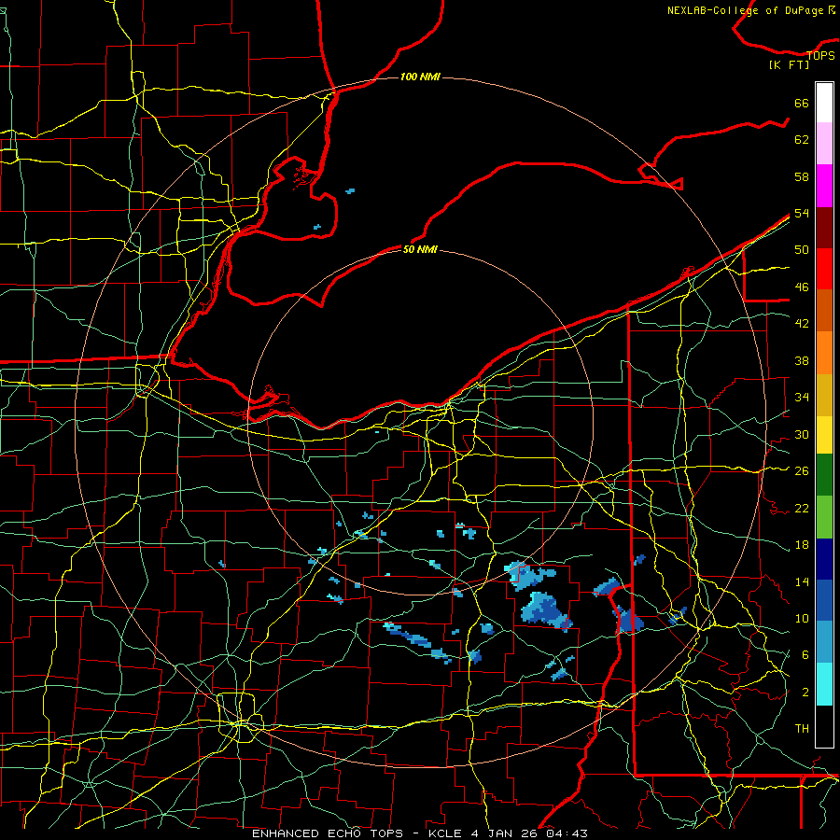Screen dimensions: 840x840
Task: Click the black TH threshold legend swatch
Action: point(824,726)
